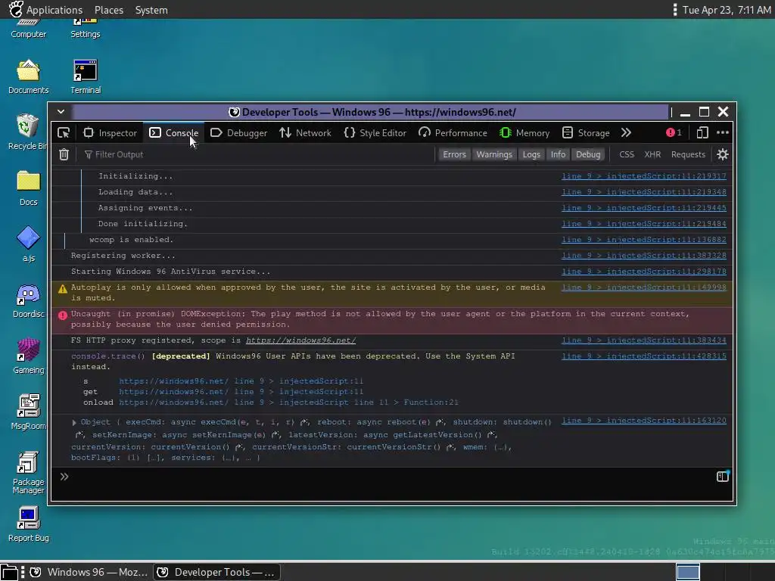775x581 pixels.
Task: Click the show desktop icon in bottom panel
Action: pyautogui.click(x=9, y=572)
